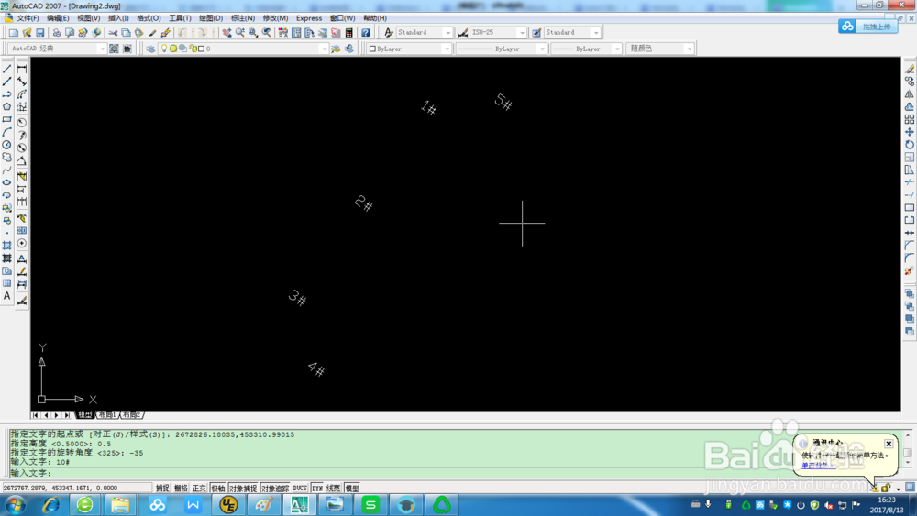Select the Revision Cloud tool
This screenshot has width=917, height=516.
7,158
